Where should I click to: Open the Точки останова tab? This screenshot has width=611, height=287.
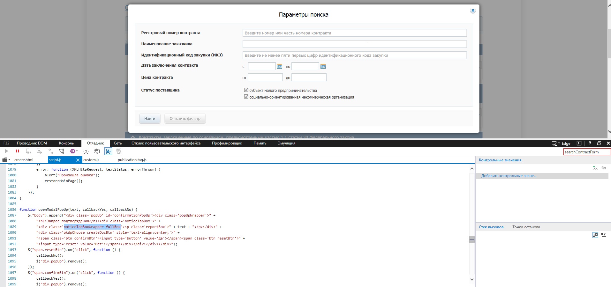526,227
